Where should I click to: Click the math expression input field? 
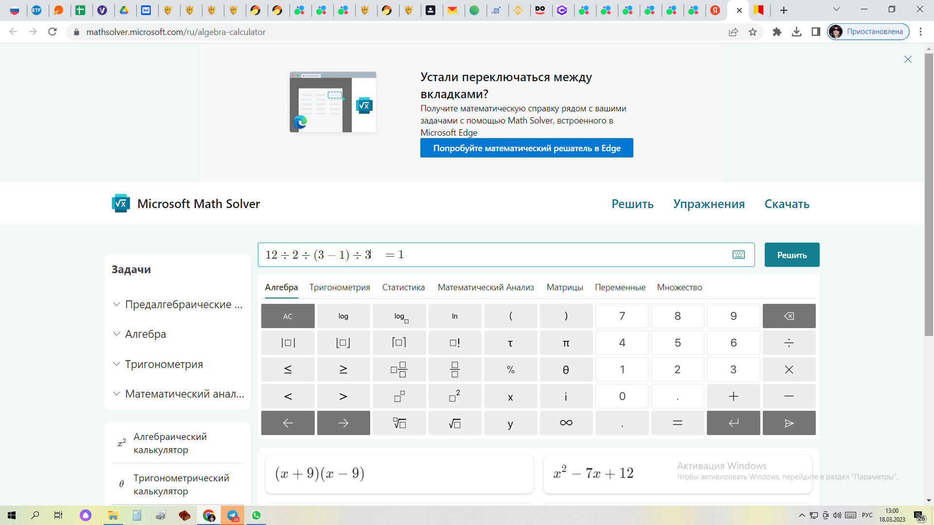535,255
